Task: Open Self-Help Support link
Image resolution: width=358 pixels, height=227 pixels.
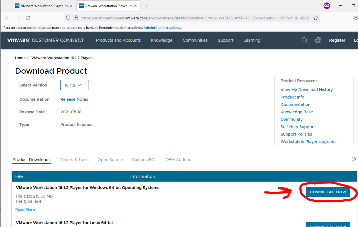Action: click(298, 127)
